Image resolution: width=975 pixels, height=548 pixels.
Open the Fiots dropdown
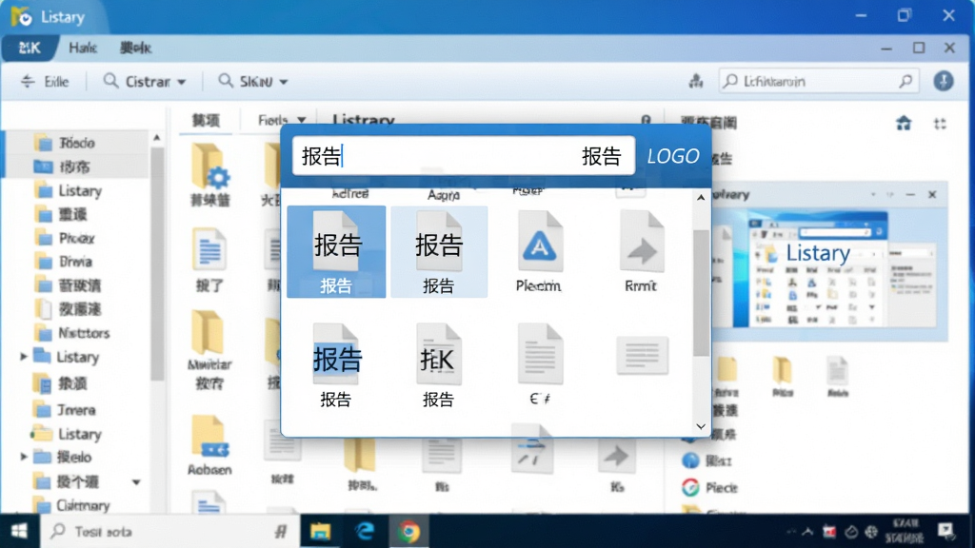pos(282,119)
